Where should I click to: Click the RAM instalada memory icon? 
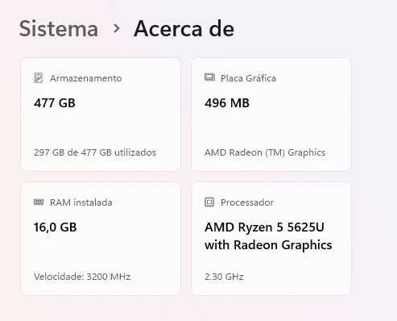(x=39, y=202)
